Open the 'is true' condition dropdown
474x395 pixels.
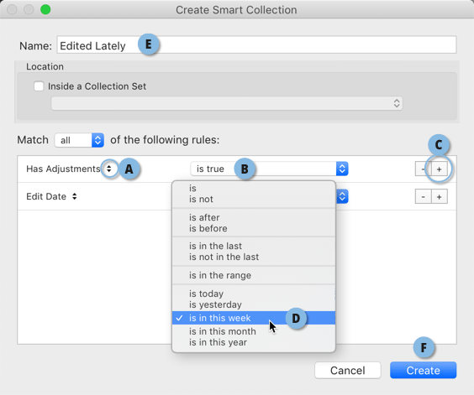tap(269, 169)
